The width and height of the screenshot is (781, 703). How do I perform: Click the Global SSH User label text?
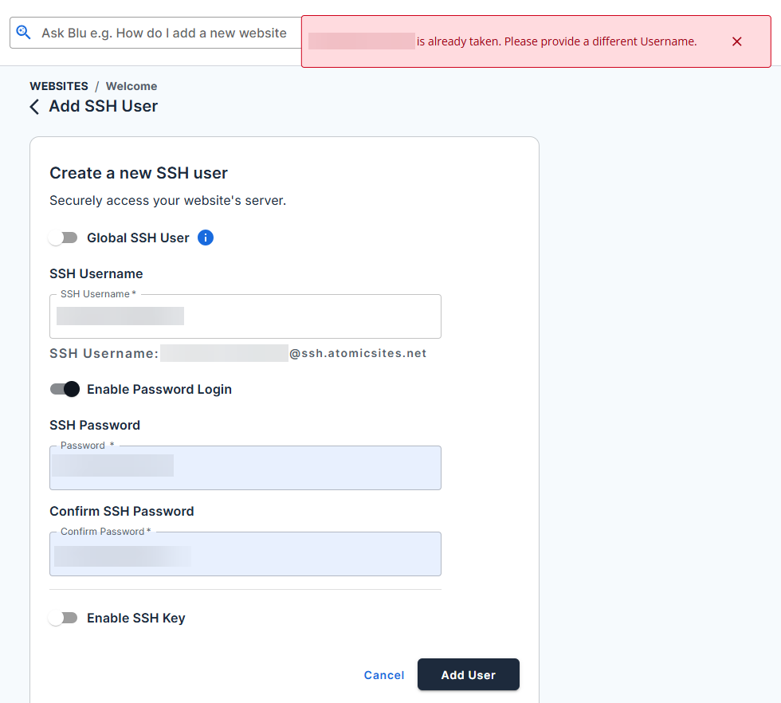pos(138,238)
